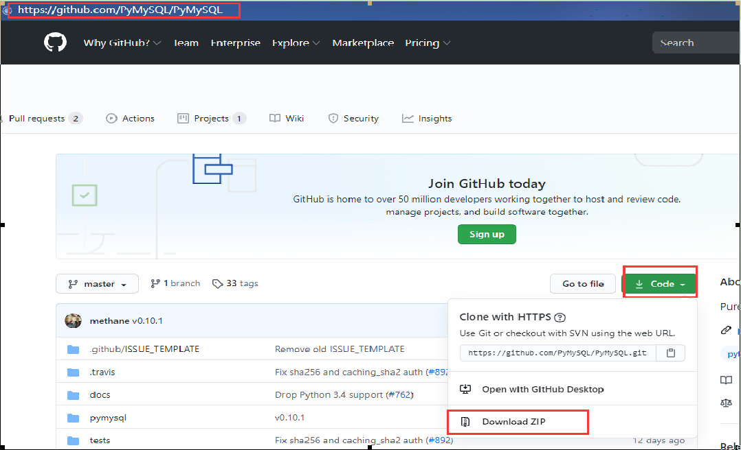
Task: Click the GitHub octocat logo
Action: click(55, 43)
